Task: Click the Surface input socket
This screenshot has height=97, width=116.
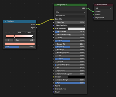Action: coord(94,12)
